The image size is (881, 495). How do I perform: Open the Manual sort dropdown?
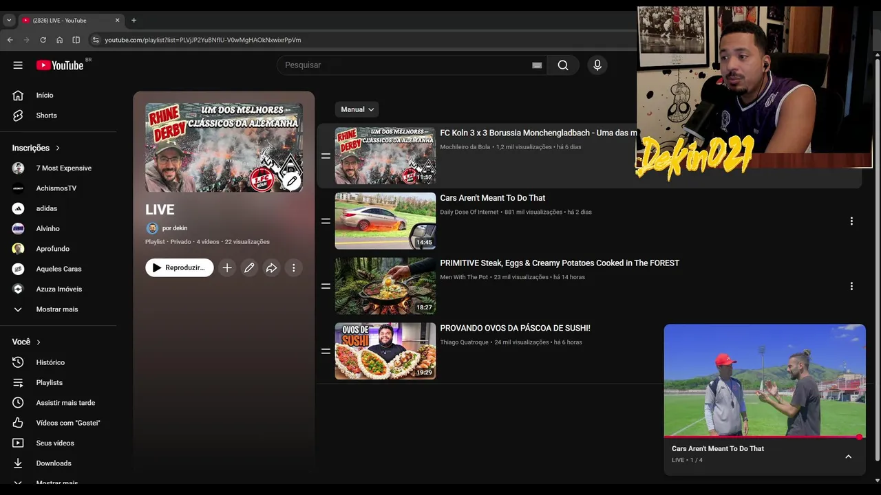click(x=357, y=109)
